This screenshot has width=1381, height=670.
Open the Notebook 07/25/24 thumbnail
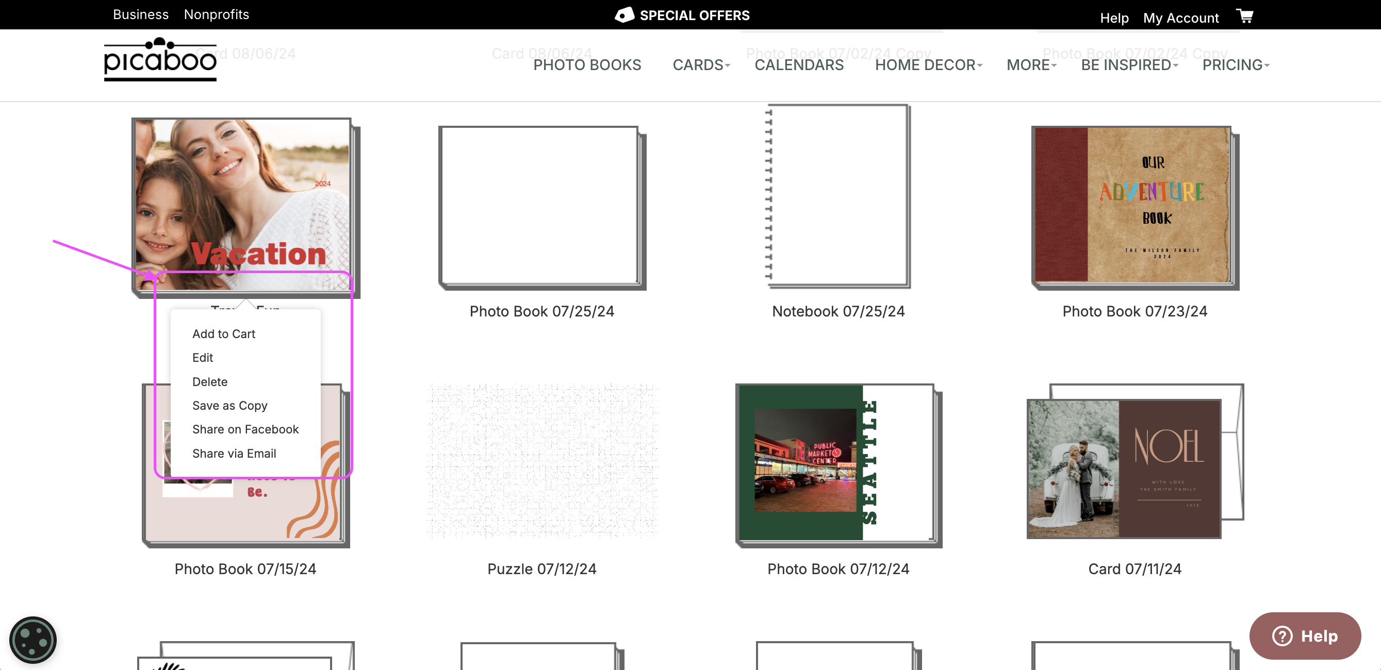[x=838, y=197]
